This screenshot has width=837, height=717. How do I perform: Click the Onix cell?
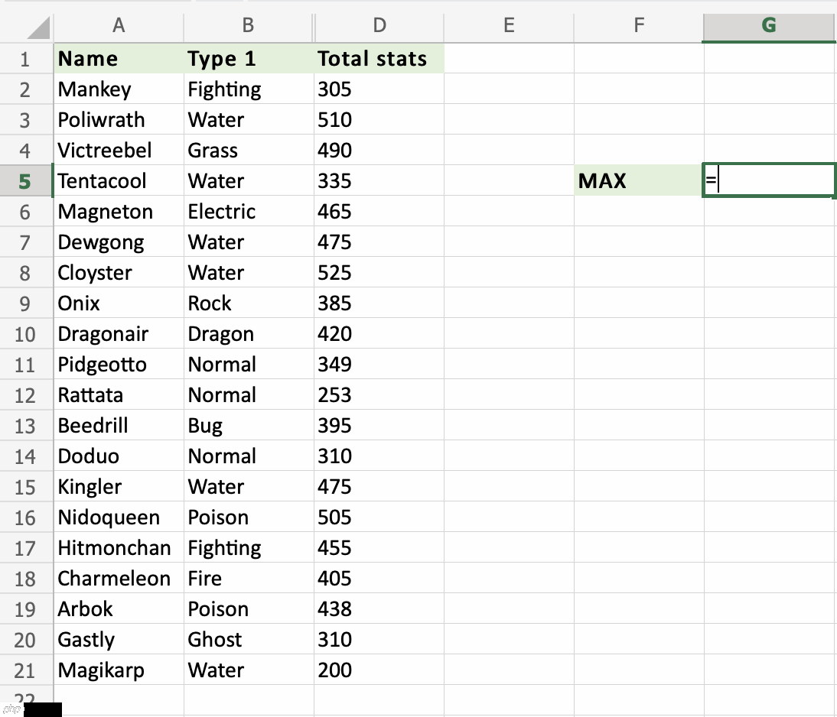[119, 303]
